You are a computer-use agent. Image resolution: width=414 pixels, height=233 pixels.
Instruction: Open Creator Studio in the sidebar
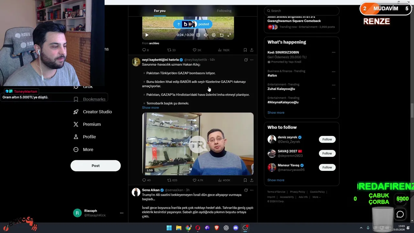93,112
